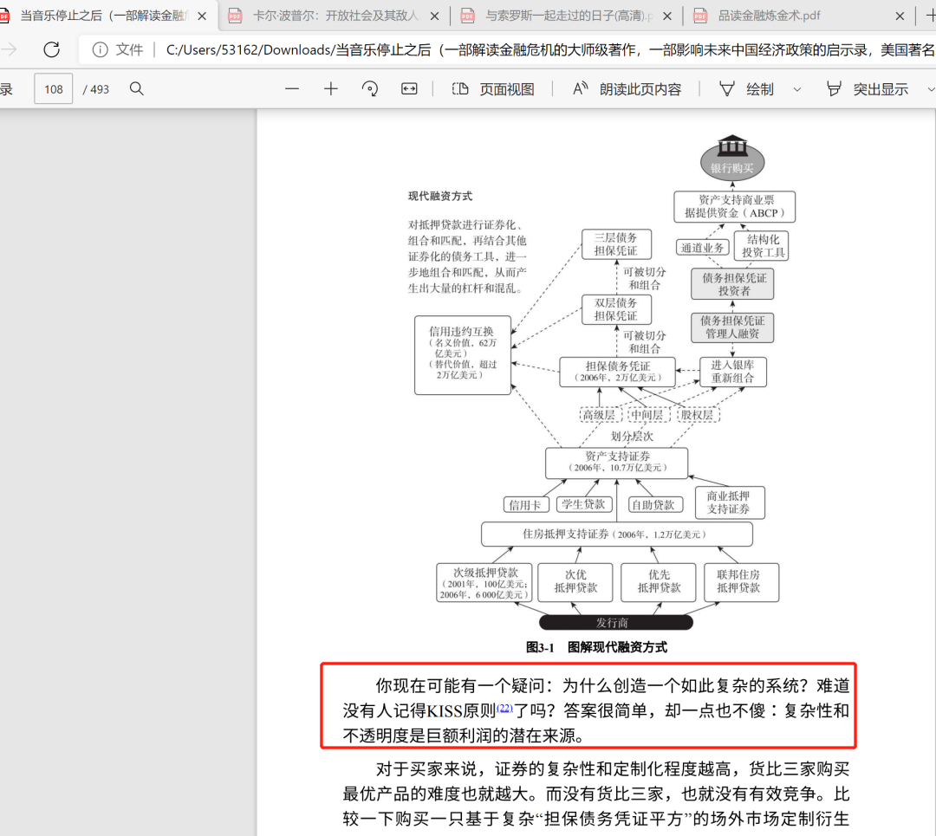936x836 pixels.
Task: Click the 发行商 bar in the diagram
Action: [x=615, y=622]
